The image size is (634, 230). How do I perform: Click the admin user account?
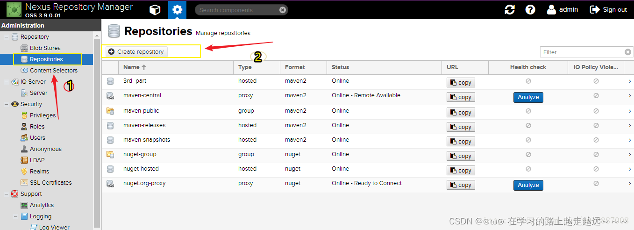pos(563,9)
